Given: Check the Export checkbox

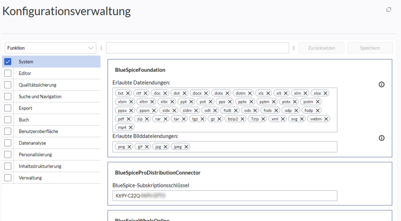Looking at the screenshot, I should 8,108.
